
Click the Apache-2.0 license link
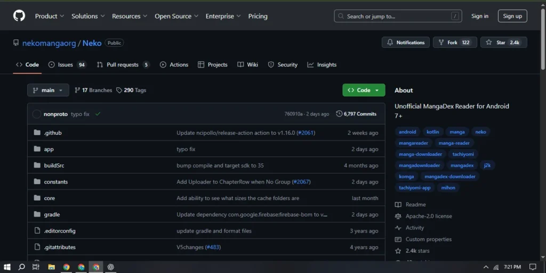428,216
